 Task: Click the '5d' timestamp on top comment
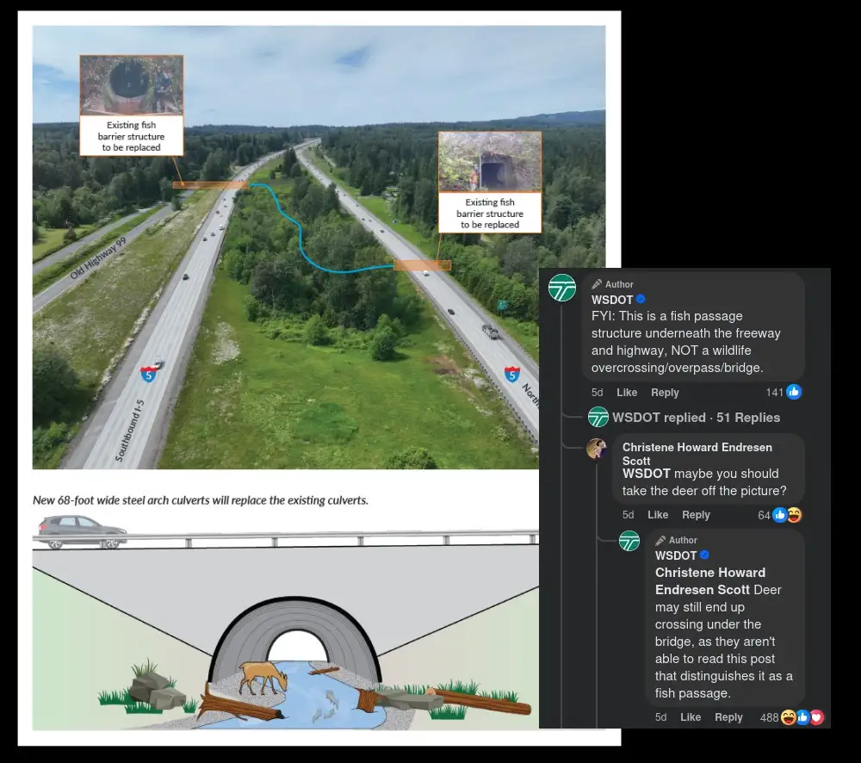tap(597, 392)
